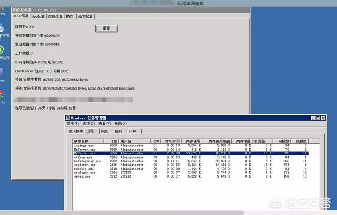Select the 连接信息 tab
The width and height of the screenshot is (337, 215).
(55, 16)
